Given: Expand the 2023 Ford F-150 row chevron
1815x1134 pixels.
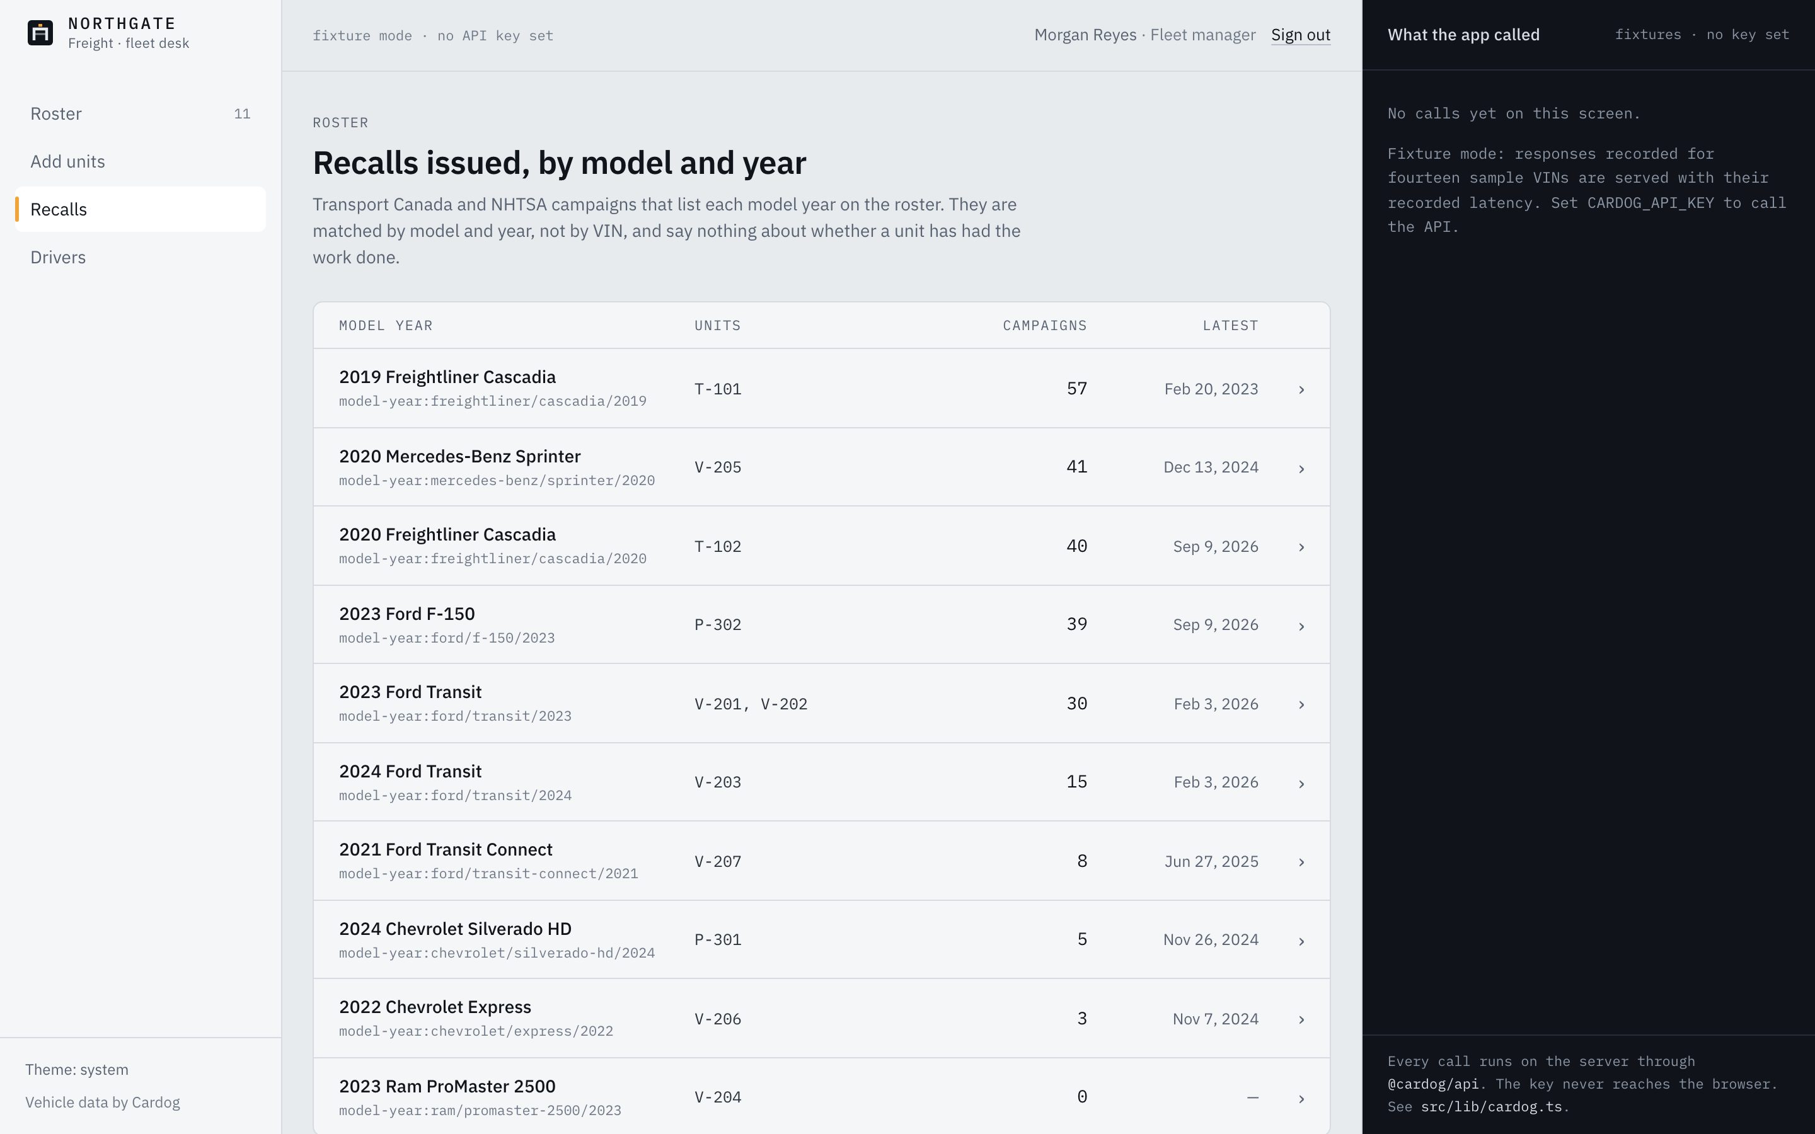Looking at the screenshot, I should [x=1301, y=626].
